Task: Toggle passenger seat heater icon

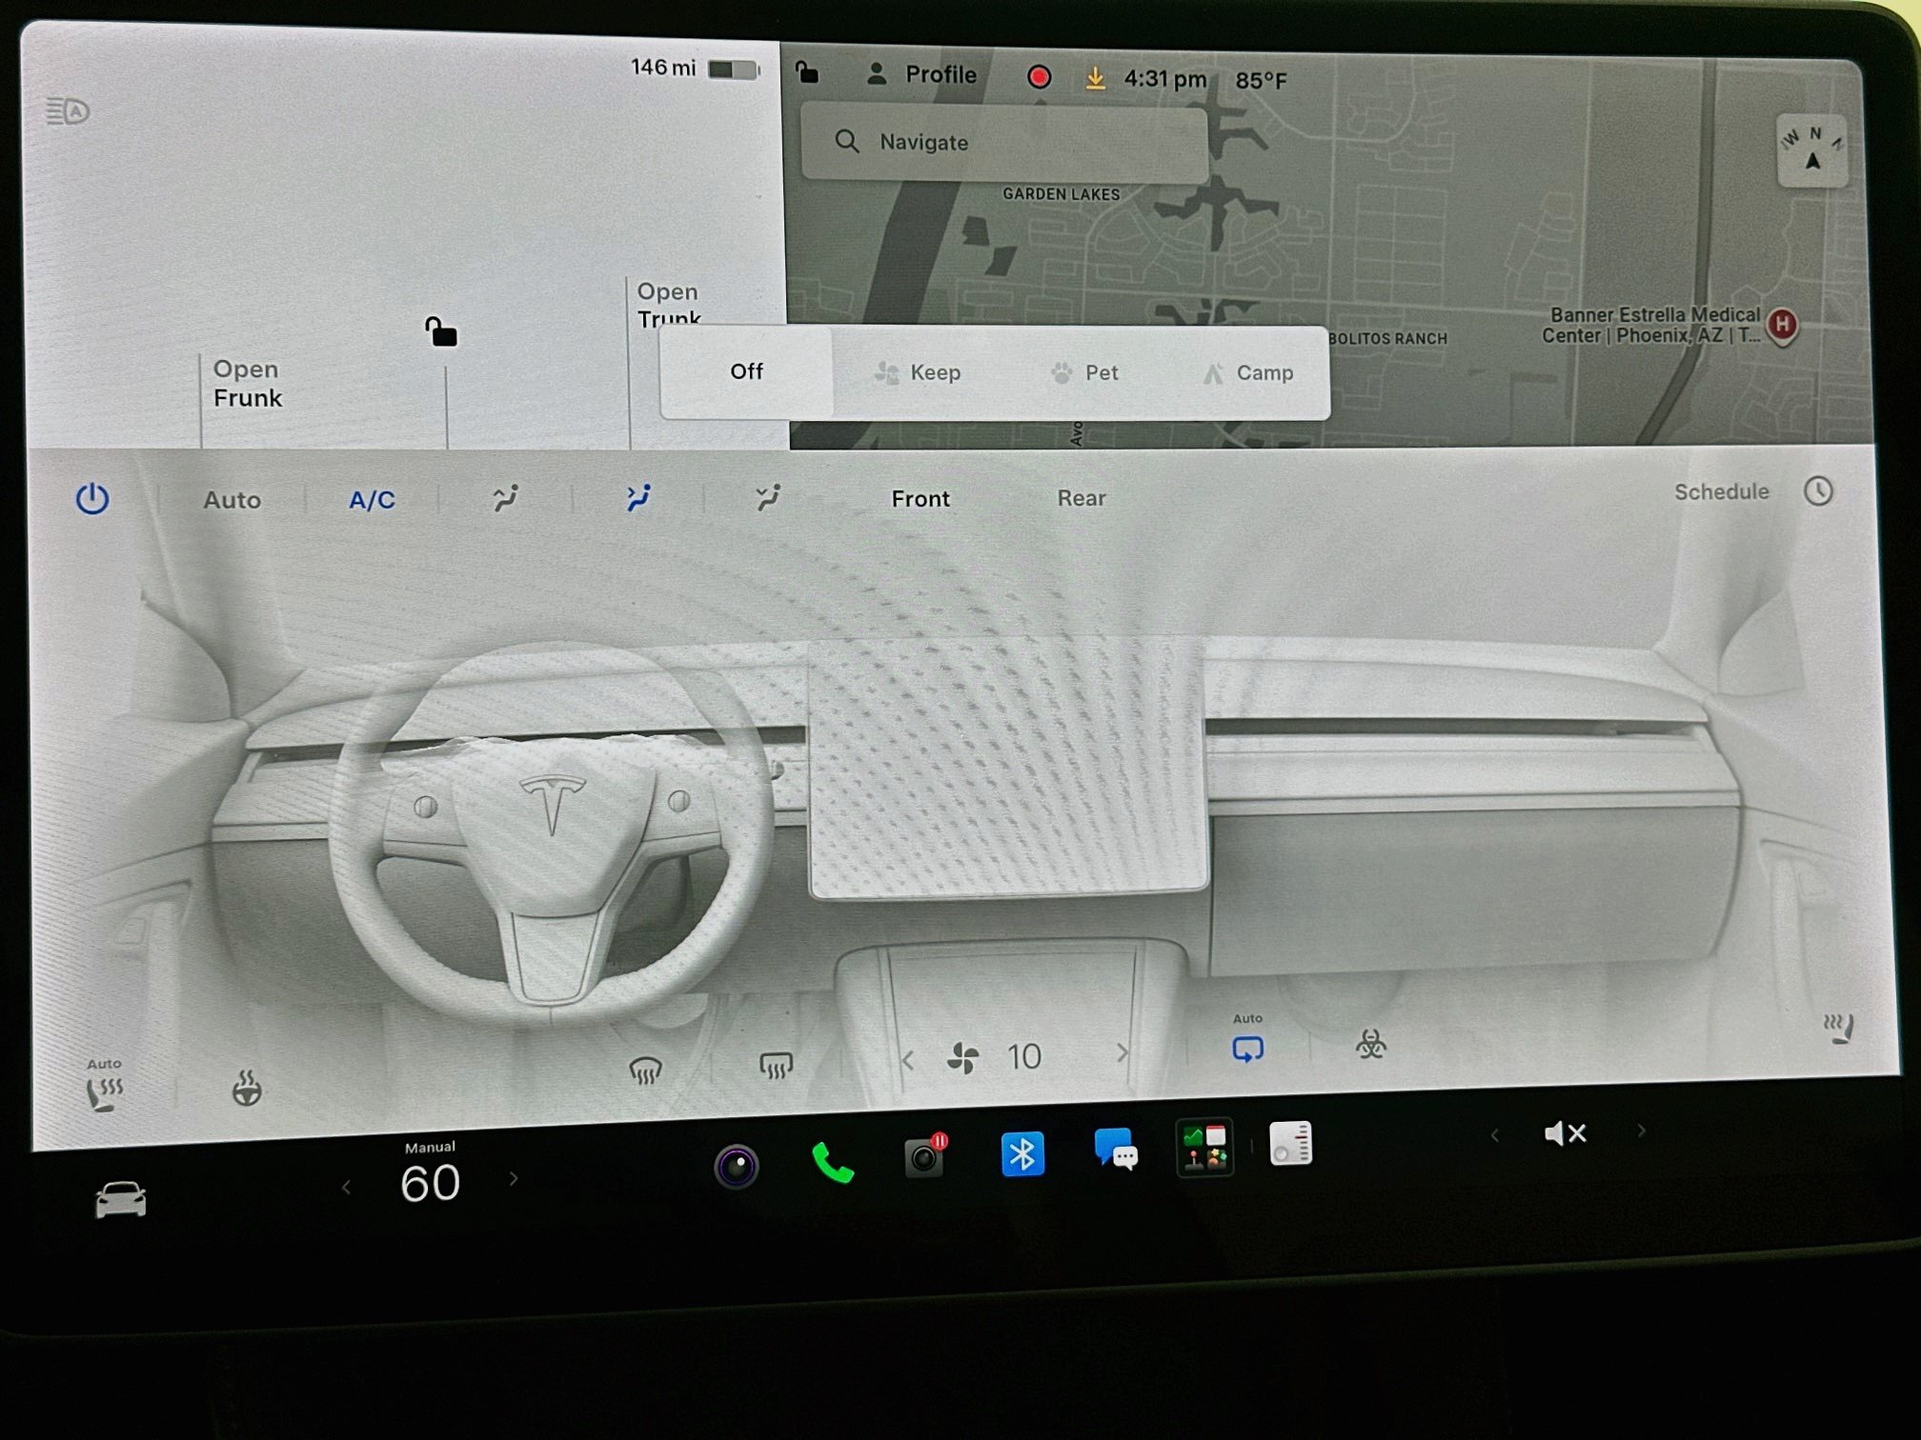Action: pos(1839,1029)
